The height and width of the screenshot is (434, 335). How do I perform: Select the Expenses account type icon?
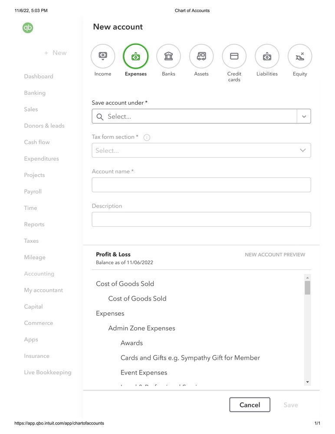click(136, 56)
